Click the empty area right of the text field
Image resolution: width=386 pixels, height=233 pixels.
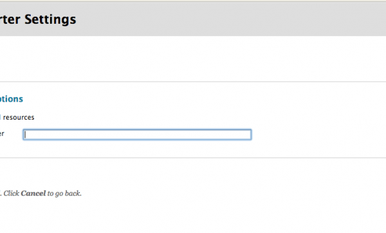(x=318, y=135)
